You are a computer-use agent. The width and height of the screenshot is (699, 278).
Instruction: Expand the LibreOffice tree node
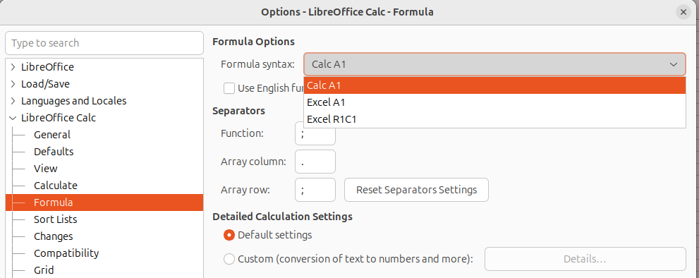tap(13, 67)
